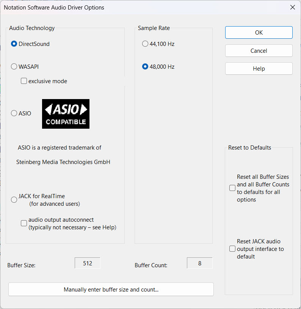
Task: Click the Buffer Count field showing 8
Action: 200,263
